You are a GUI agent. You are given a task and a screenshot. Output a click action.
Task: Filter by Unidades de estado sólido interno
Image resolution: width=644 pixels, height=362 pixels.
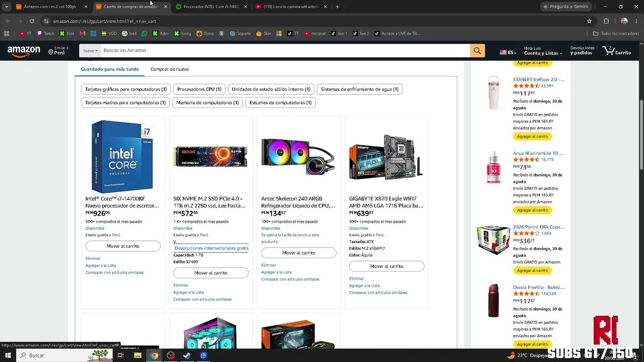[x=271, y=89]
